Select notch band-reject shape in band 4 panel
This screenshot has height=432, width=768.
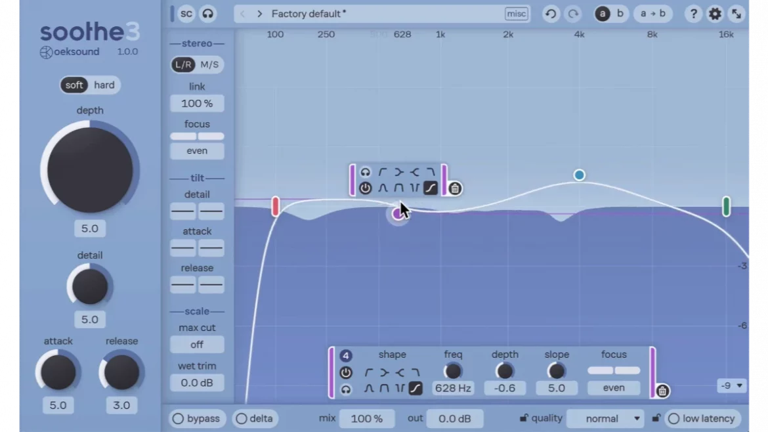pyautogui.click(x=400, y=389)
